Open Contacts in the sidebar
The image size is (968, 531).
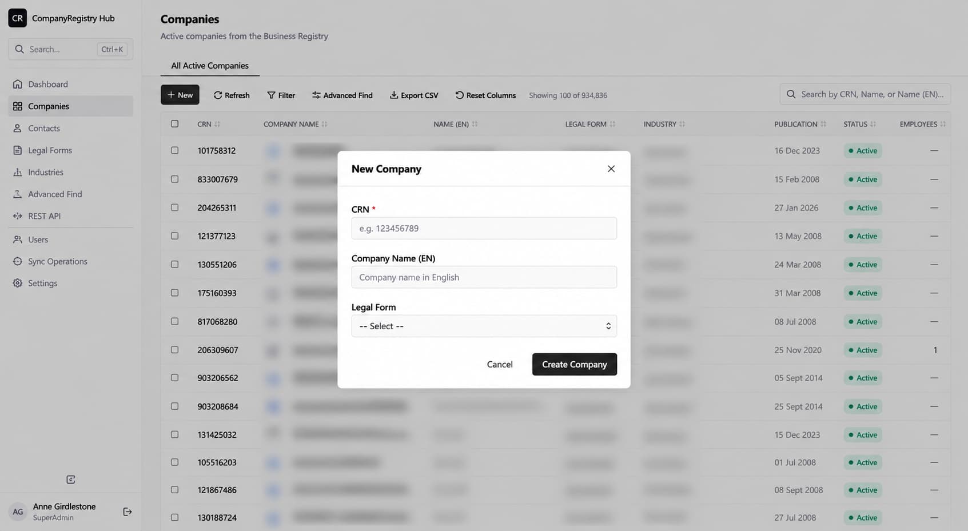[x=70, y=128]
